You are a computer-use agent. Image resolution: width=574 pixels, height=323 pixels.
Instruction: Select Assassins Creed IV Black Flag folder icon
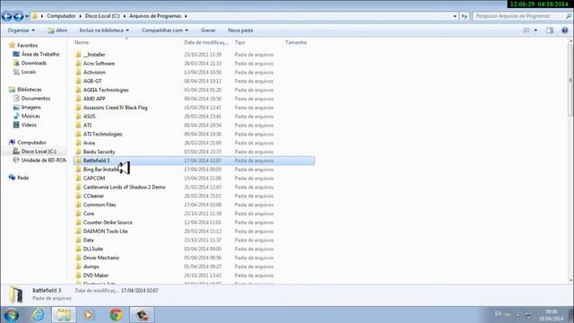pos(78,108)
